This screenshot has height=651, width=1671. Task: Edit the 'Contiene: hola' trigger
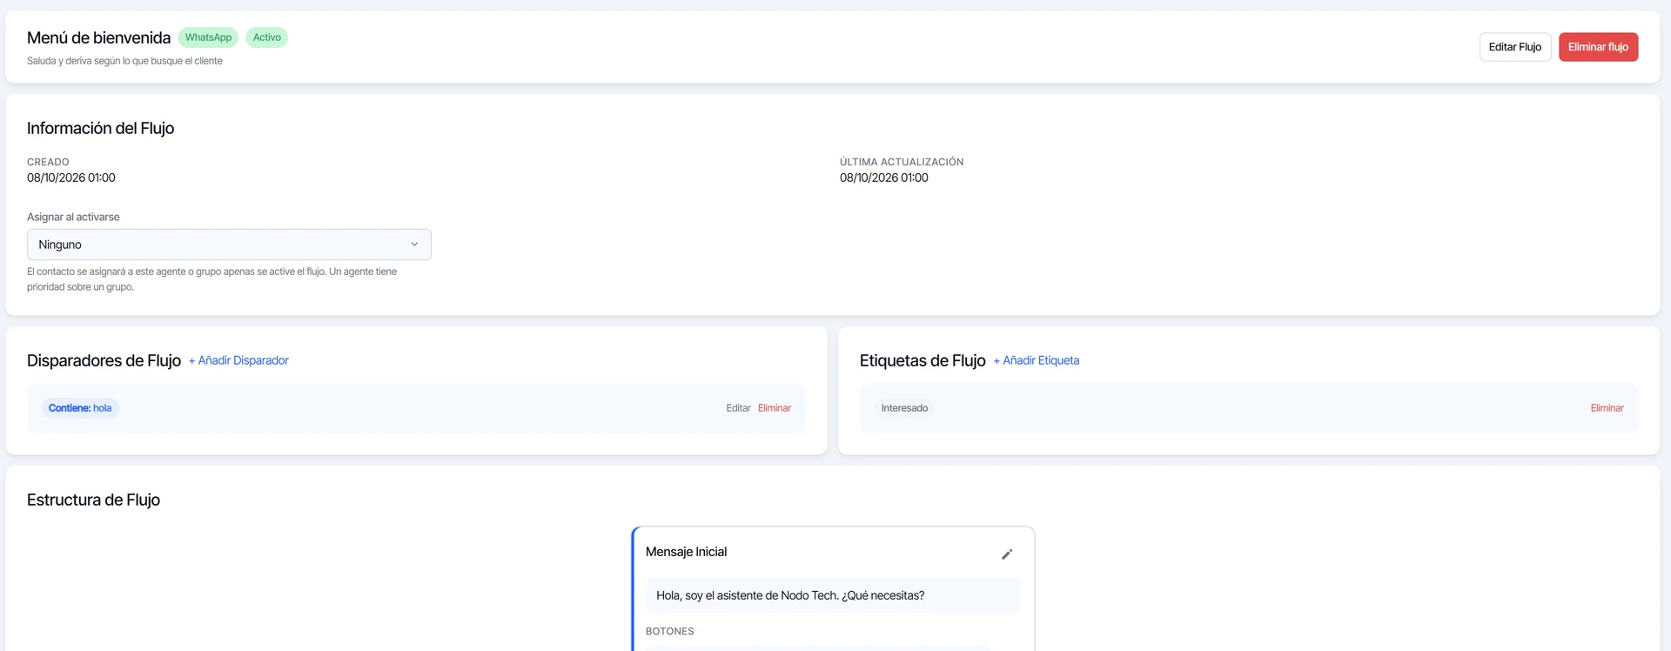(x=738, y=408)
